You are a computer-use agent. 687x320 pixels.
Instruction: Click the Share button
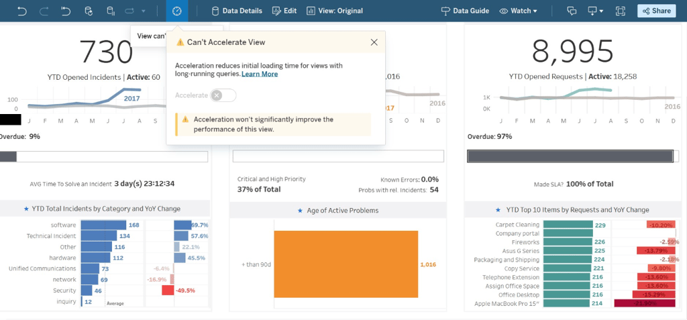coord(656,11)
